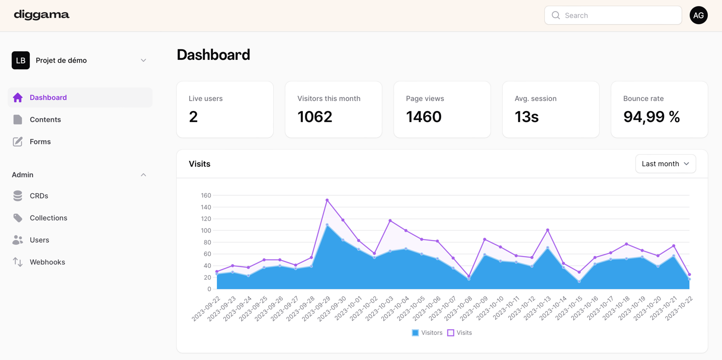Click the Contents document icon
The image size is (722, 360).
[x=18, y=119]
